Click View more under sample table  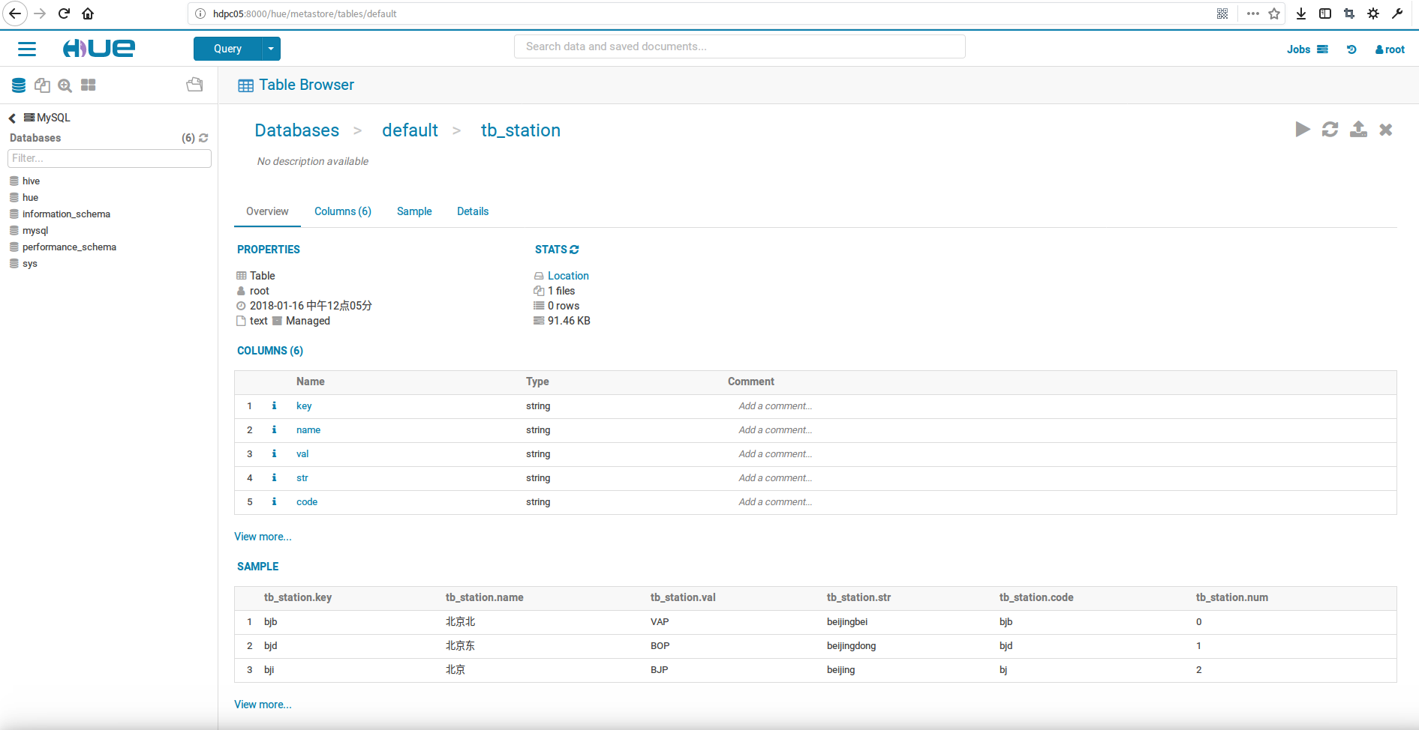[x=263, y=705]
